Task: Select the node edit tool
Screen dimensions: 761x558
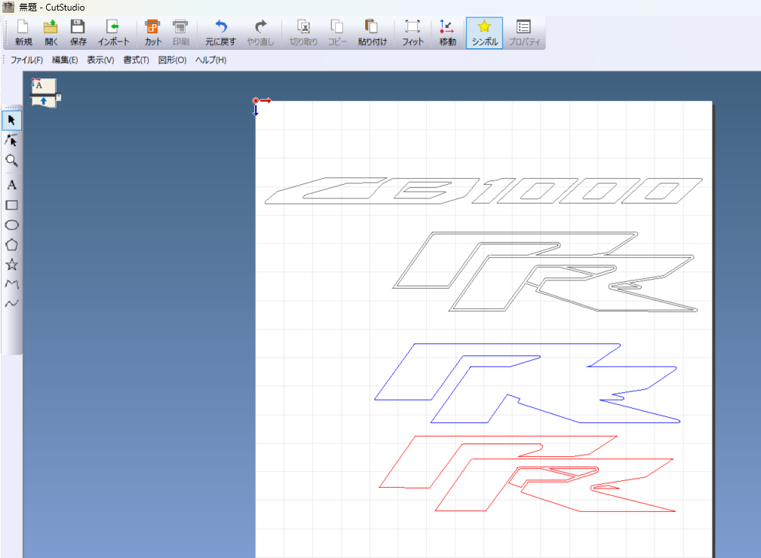Action: point(11,140)
